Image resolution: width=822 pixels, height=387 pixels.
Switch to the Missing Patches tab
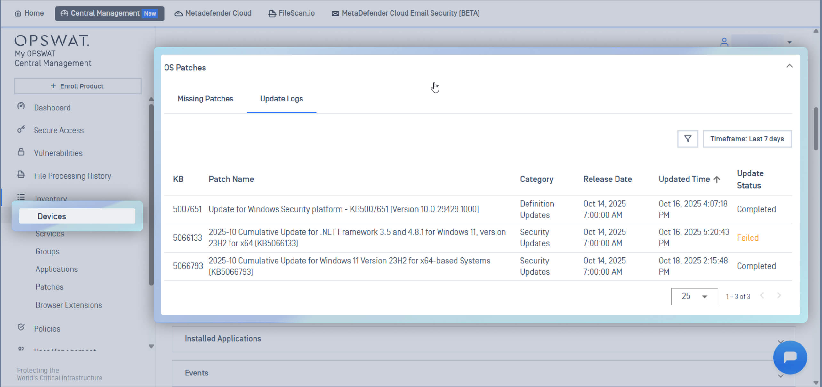pyautogui.click(x=205, y=99)
